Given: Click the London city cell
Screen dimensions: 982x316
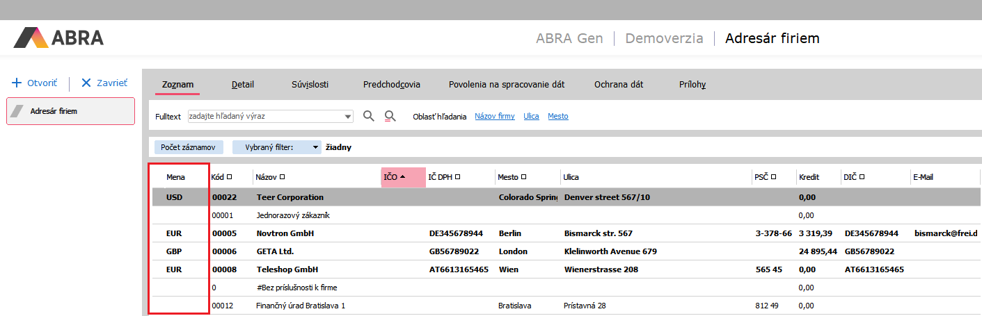Looking at the screenshot, I should (x=513, y=251).
